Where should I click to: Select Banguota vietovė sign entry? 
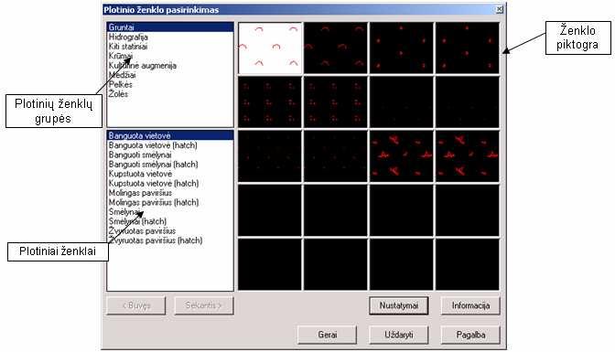tap(170, 135)
